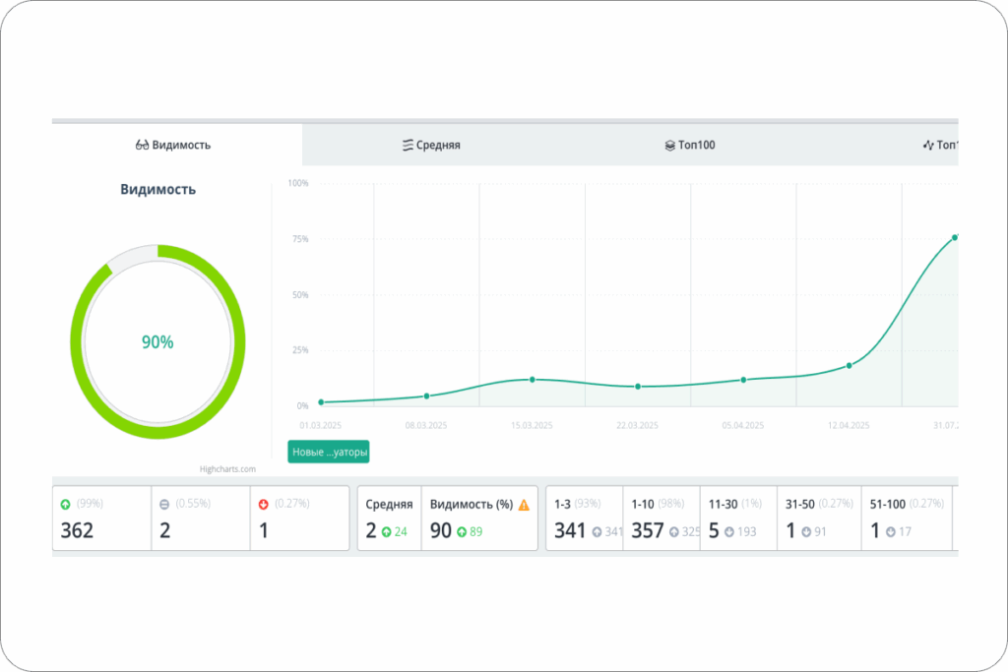Click the green arrow next to 89
Image resolution: width=1008 pixels, height=672 pixels.
click(462, 532)
